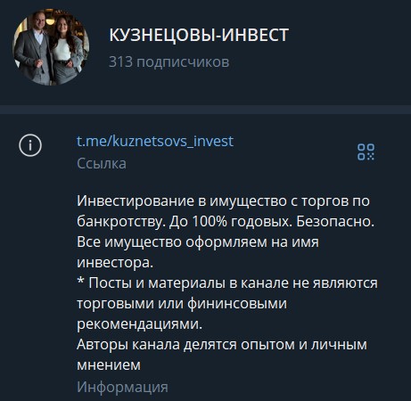Open the QR code icon for channel link
The image size is (411, 401).
[366, 152]
